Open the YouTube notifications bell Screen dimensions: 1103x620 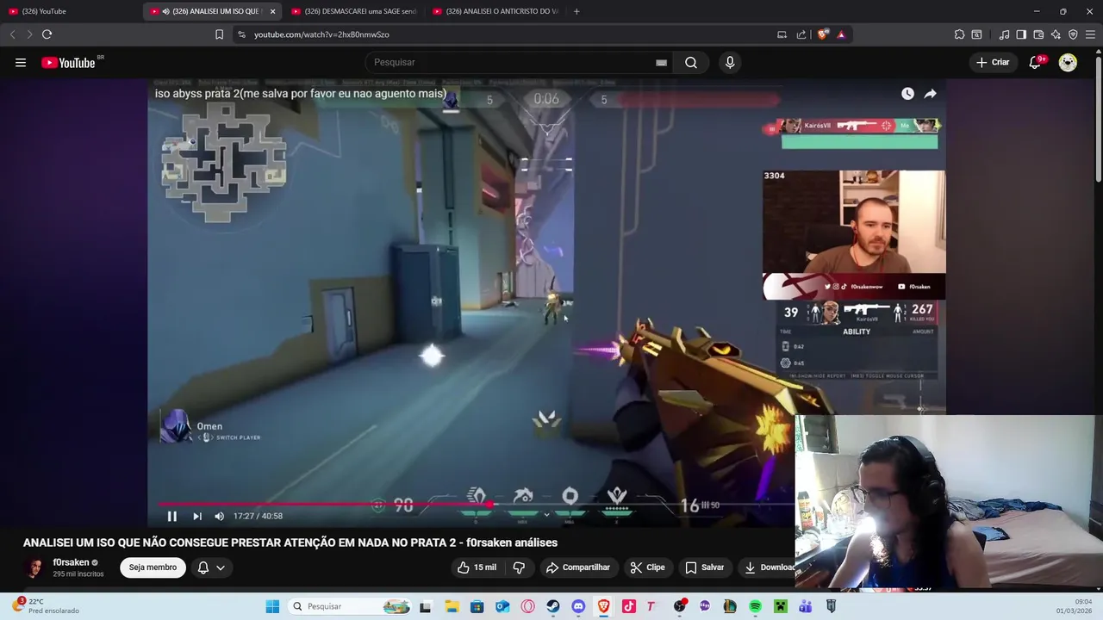pyautogui.click(x=1036, y=62)
